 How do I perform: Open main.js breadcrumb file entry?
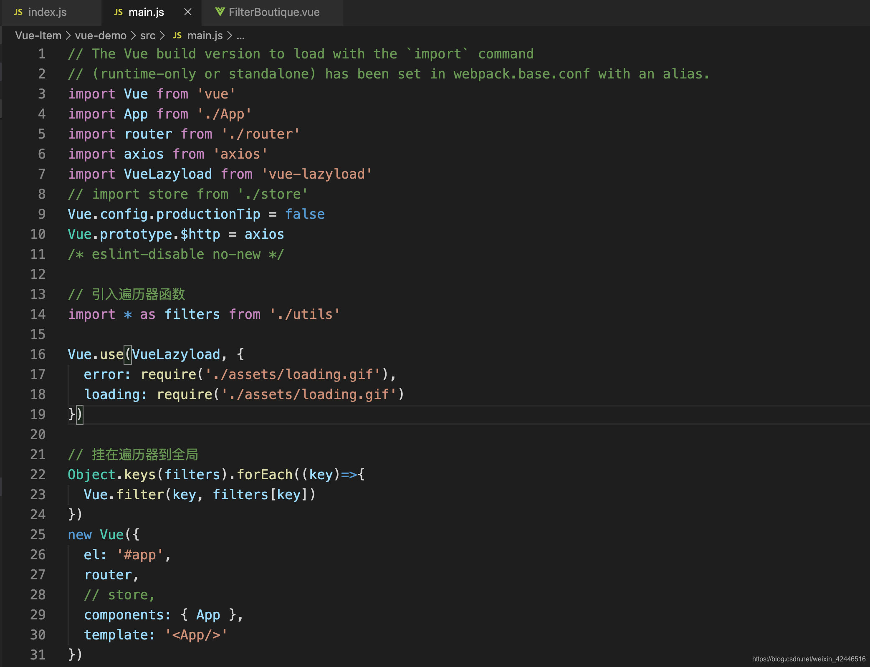coord(205,35)
